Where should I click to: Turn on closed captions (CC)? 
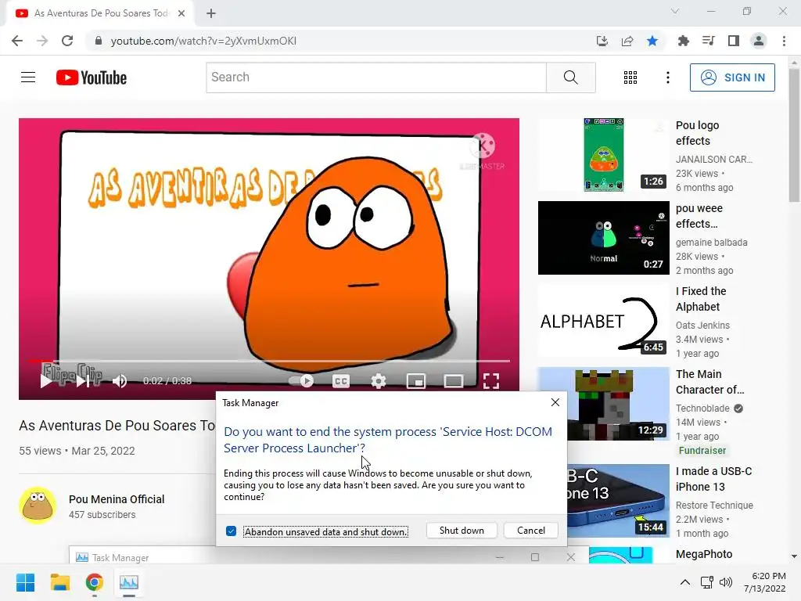341,381
